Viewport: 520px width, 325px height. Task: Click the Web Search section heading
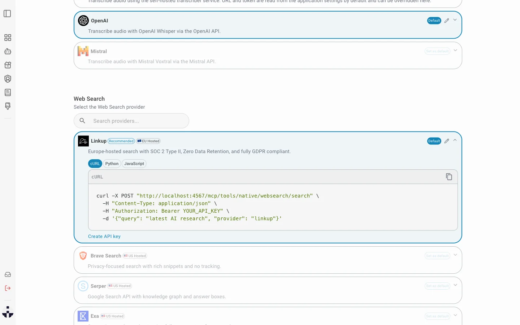[x=89, y=99]
